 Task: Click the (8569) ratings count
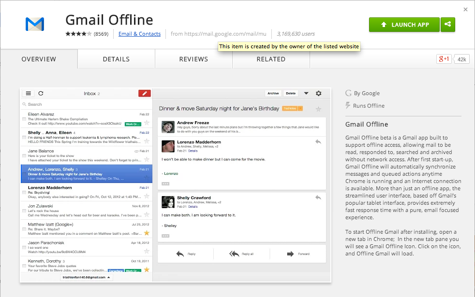click(x=101, y=34)
